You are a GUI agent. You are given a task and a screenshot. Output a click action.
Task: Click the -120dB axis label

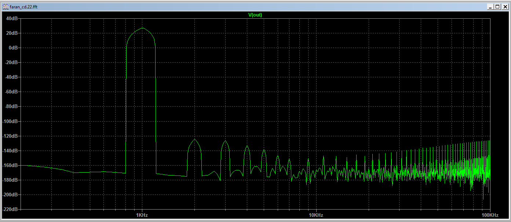[x=10, y=136]
